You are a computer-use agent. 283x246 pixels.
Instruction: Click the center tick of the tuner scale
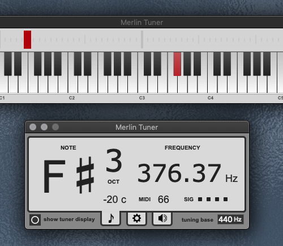tap(142, 40)
